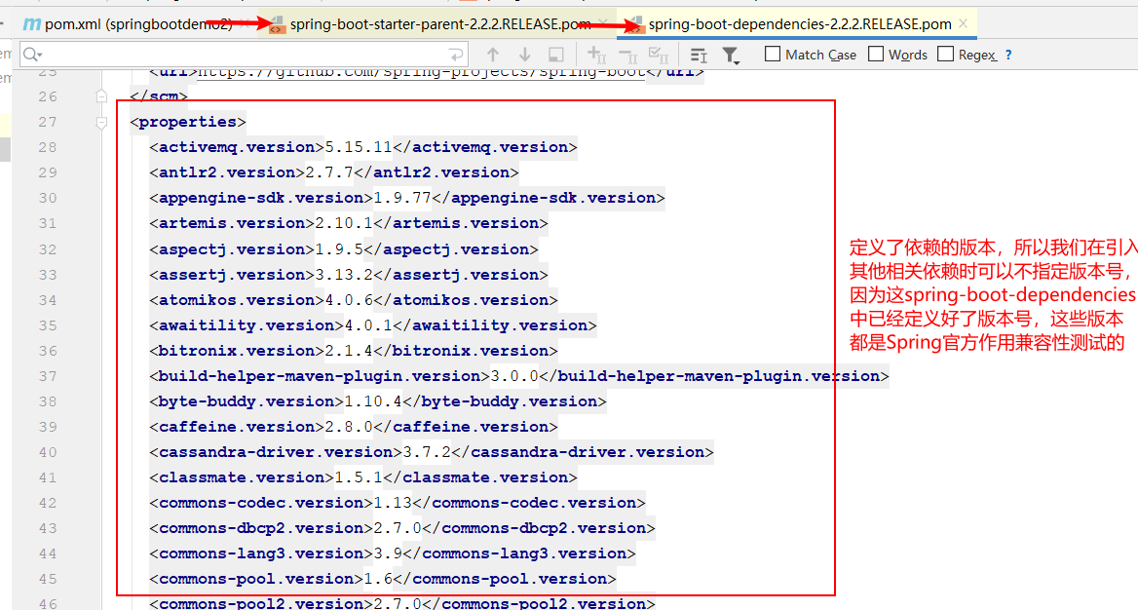1138x610 pixels.
Task: Click the atomikos.version line
Action: coord(354,300)
